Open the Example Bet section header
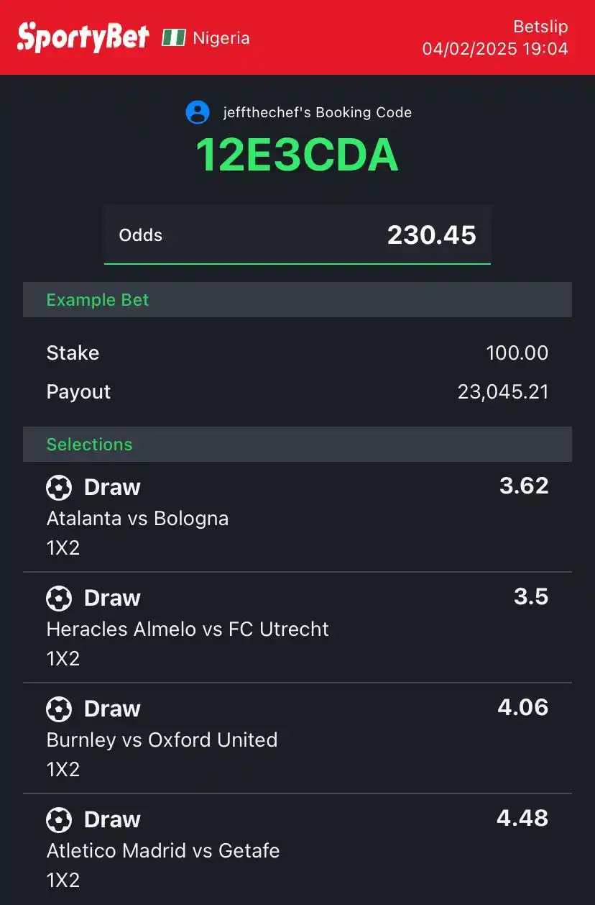This screenshot has width=595, height=905. pyautogui.click(x=297, y=300)
